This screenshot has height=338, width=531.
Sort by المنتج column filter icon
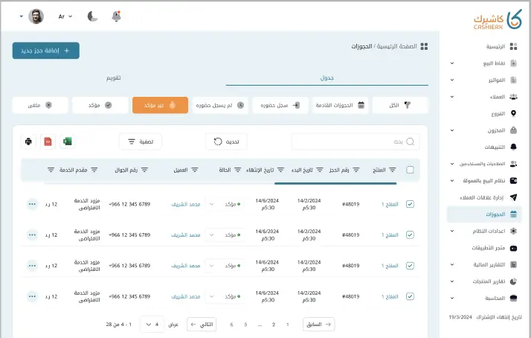point(393,170)
